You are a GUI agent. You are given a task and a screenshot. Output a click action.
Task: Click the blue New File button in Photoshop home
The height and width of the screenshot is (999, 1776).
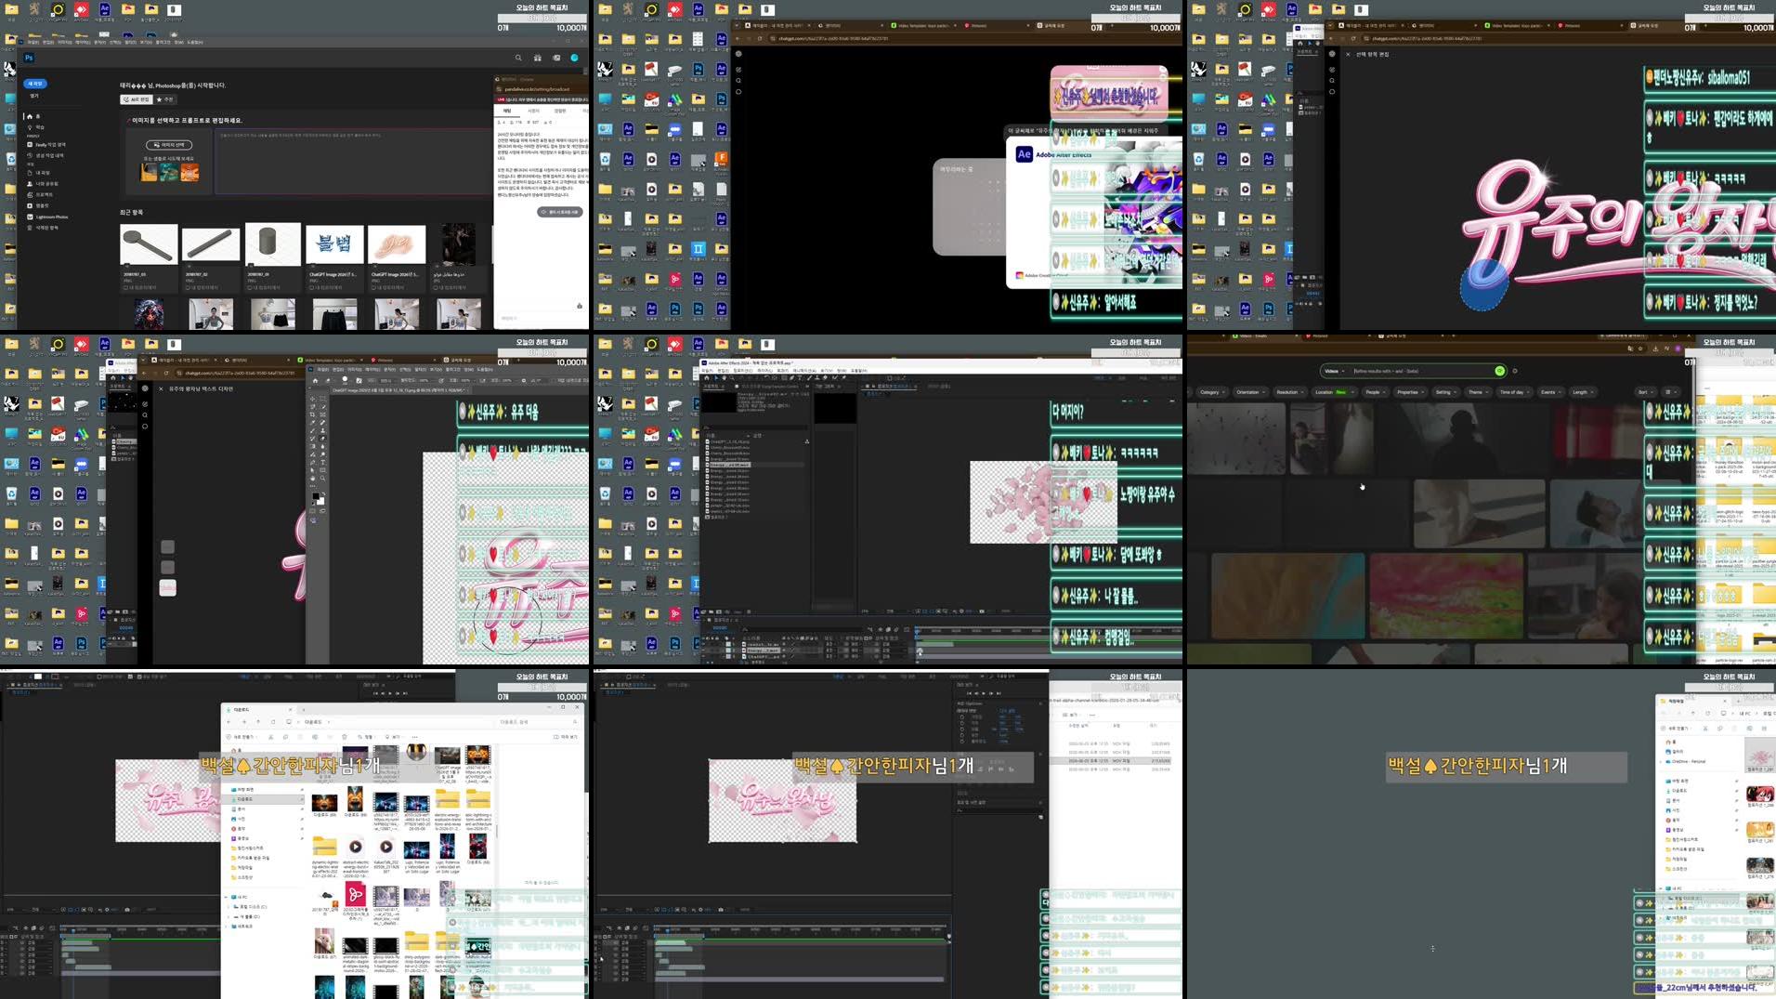35,84
